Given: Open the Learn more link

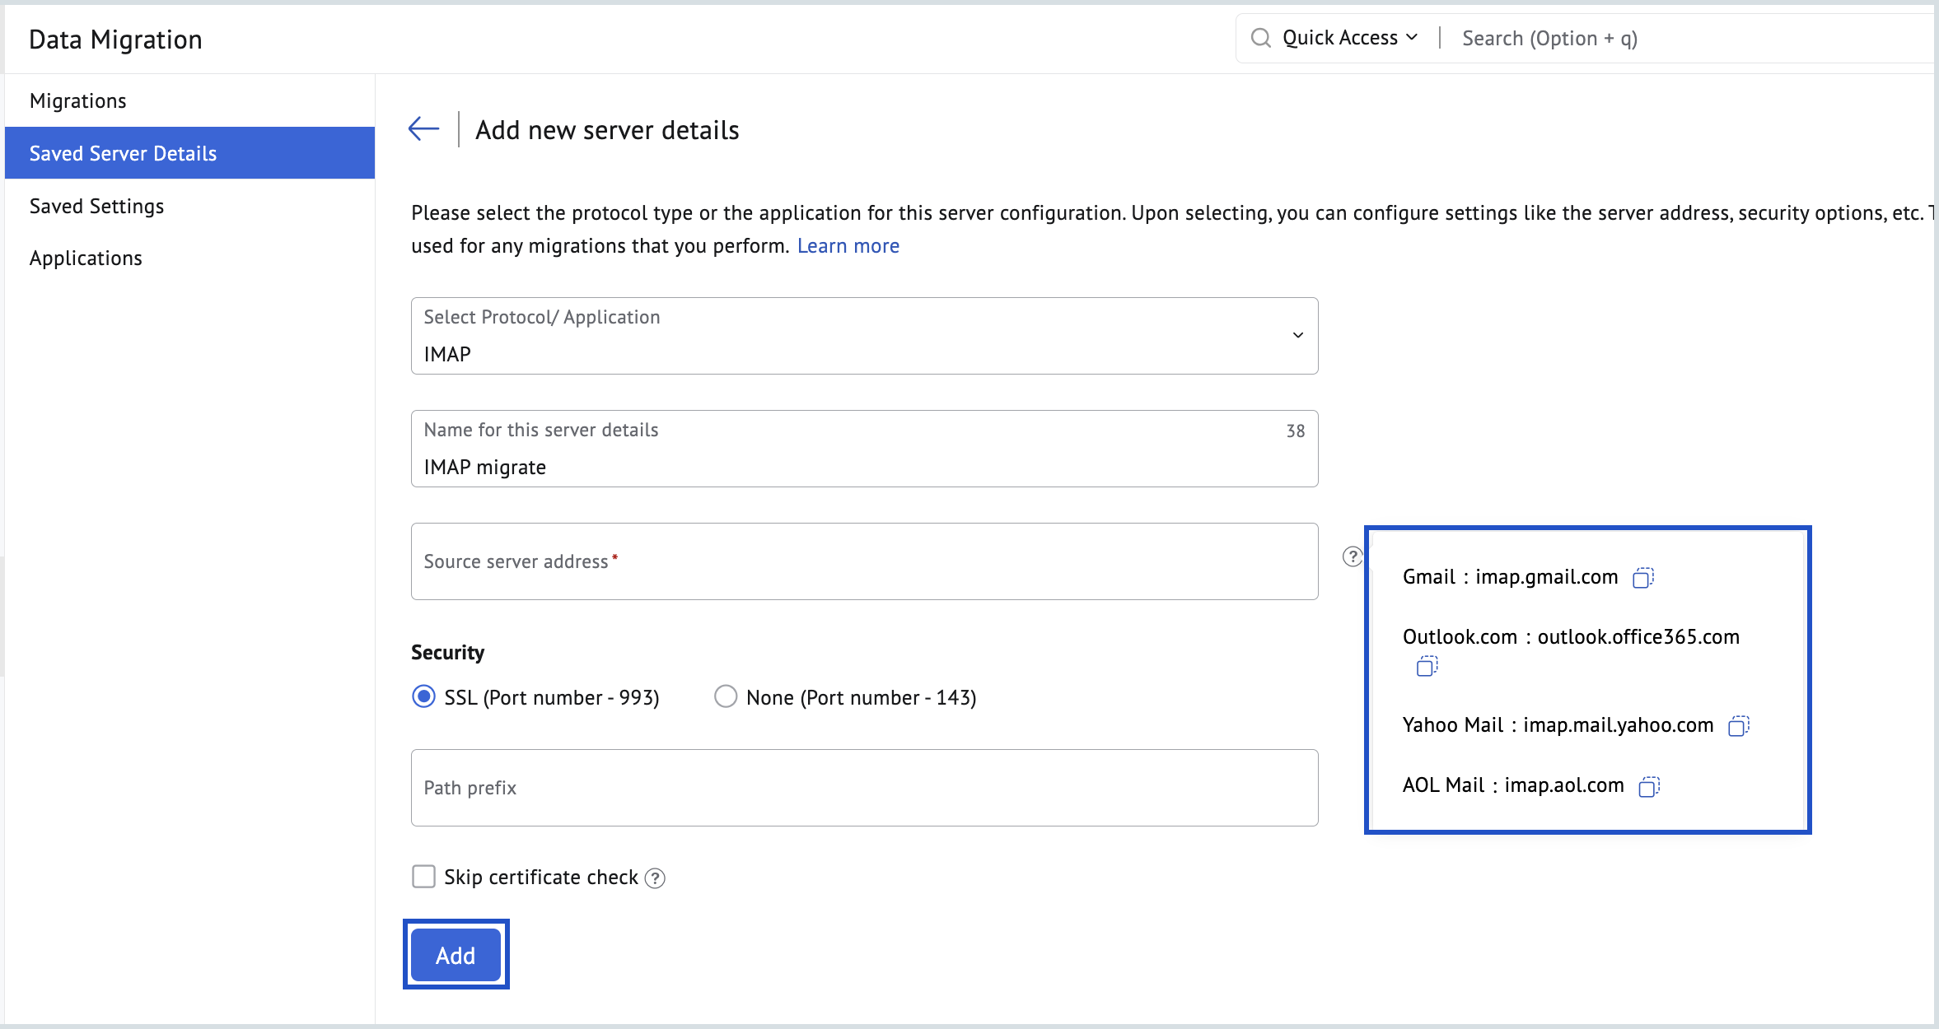Looking at the screenshot, I should pyautogui.click(x=848, y=246).
